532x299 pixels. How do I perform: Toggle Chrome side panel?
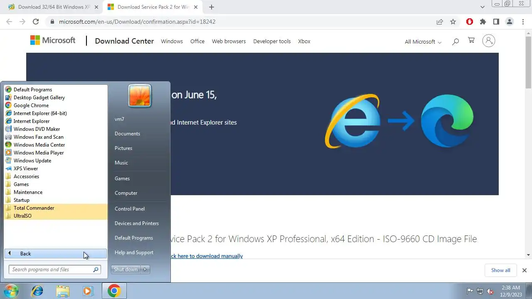pos(496,22)
